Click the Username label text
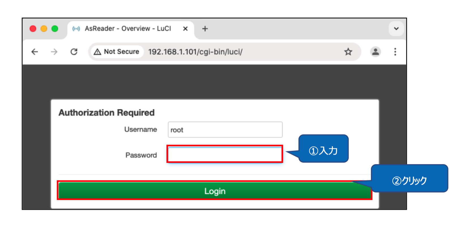Viewport: 465px width, 227px height. click(x=140, y=129)
